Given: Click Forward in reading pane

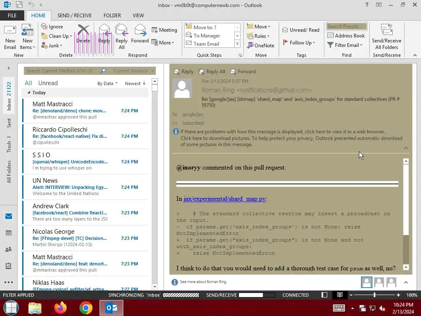Looking at the screenshot, I should click(243, 72).
